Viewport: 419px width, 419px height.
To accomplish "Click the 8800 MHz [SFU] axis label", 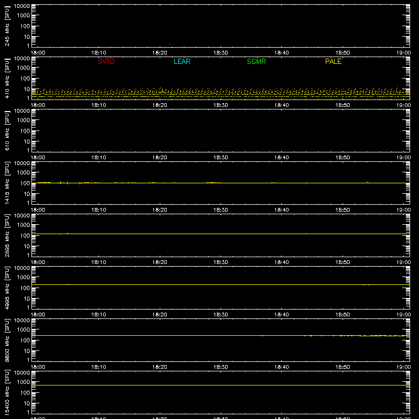I will point(7,340).
